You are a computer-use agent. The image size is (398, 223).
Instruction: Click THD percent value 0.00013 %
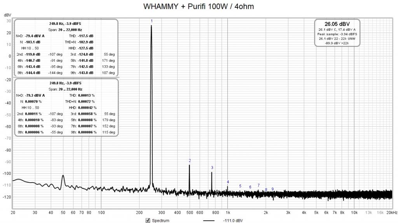[86, 96]
